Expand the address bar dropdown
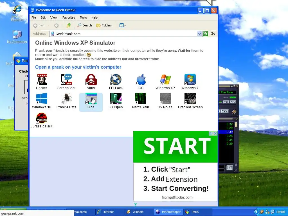Screen dimensions: 288x216 click(199, 34)
